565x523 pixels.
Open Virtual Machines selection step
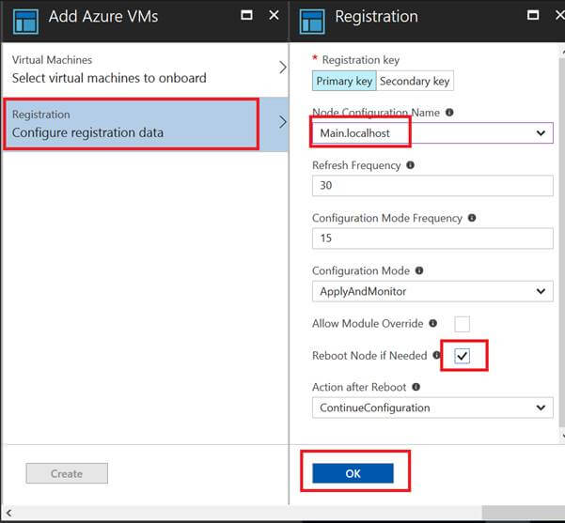[x=145, y=69]
